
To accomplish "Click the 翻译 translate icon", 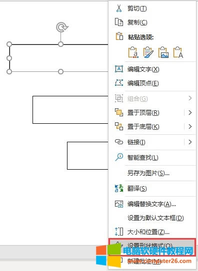I will click(x=119, y=188).
